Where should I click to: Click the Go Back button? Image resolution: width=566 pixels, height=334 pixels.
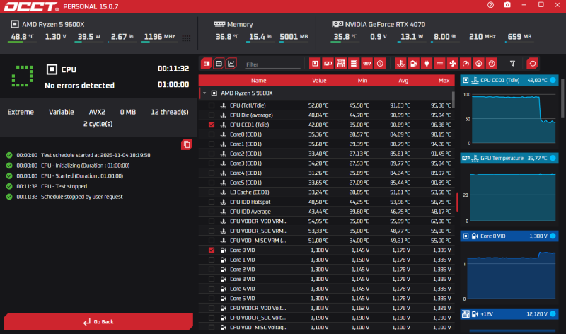click(98, 321)
